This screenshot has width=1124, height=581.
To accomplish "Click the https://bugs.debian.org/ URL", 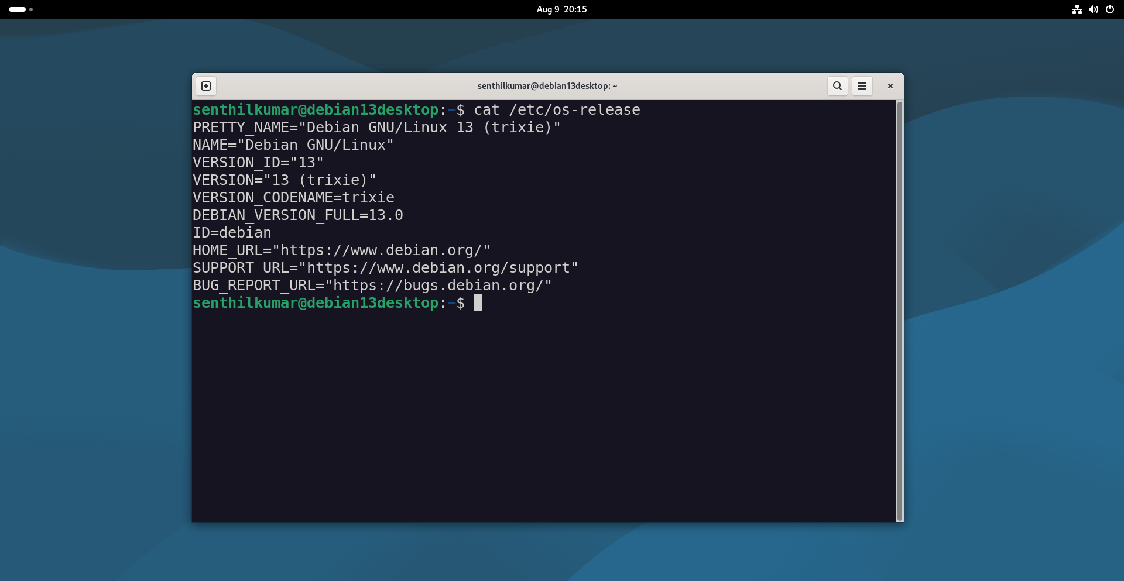I will pos(438,286).
